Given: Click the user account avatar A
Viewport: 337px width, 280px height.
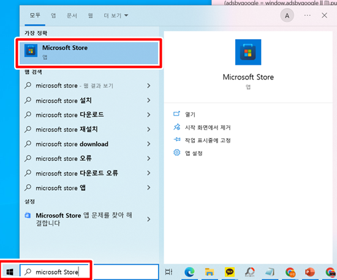Looking at the screenshot, I should (287, 15).
